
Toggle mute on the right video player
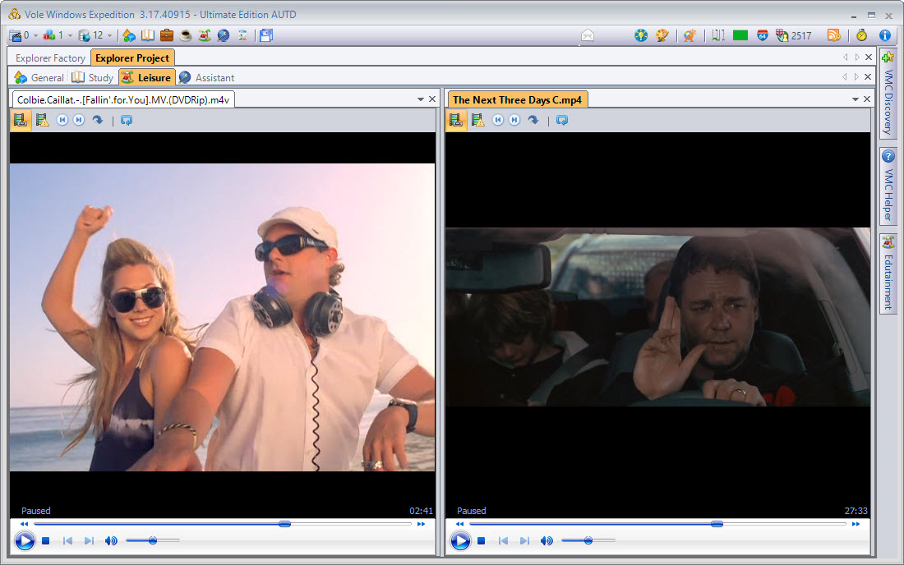(547, 540)
